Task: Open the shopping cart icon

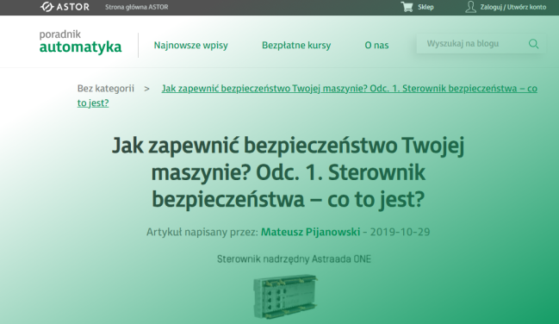Action: [x=407, y=7]
